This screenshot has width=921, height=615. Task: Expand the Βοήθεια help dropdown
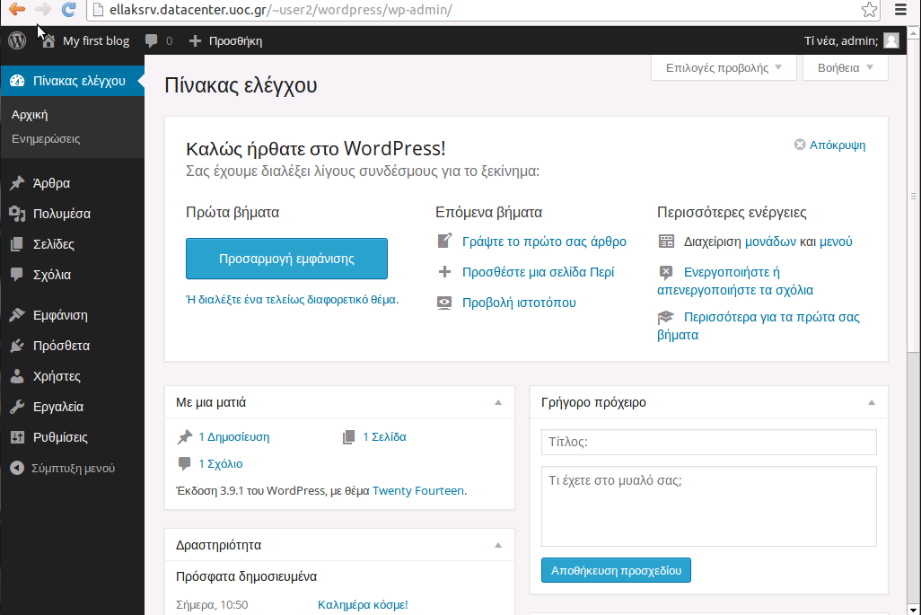pyautogui.click(x=846, y=68)
